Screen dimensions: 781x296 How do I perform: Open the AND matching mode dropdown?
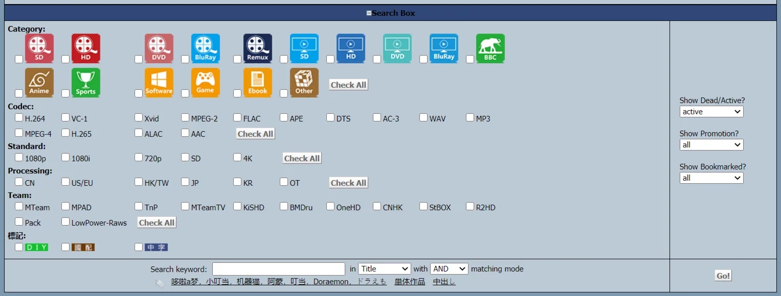click(449, 269)
